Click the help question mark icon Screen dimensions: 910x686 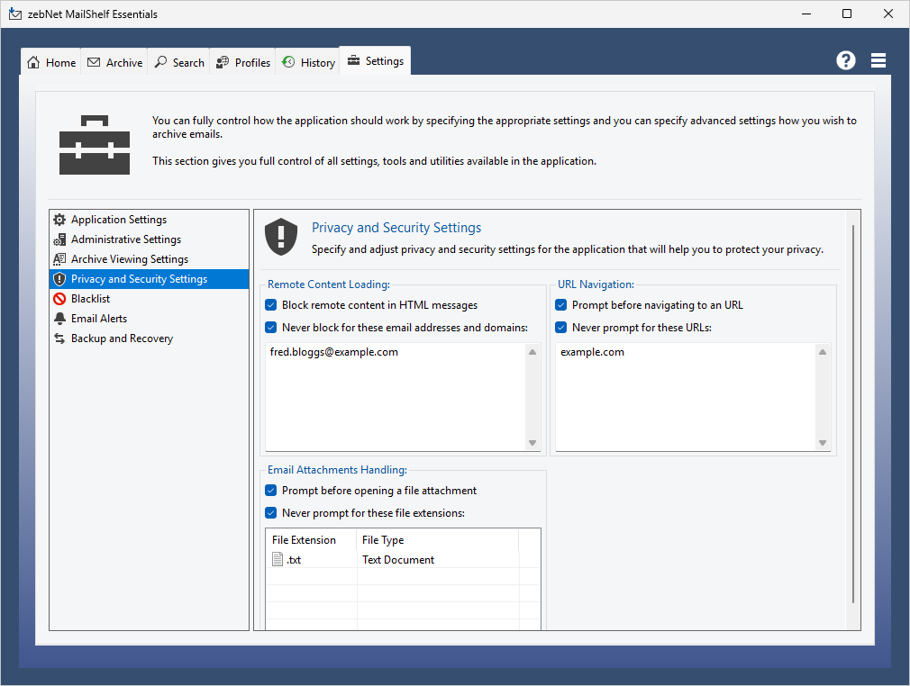pyautogui.click(x=845, y=60)
